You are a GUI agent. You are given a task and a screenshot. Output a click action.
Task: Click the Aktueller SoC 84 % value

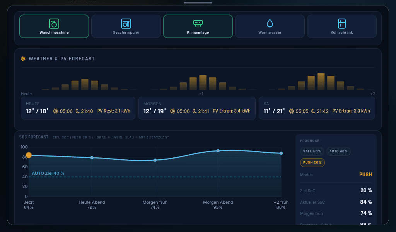(x=366, y=202)
